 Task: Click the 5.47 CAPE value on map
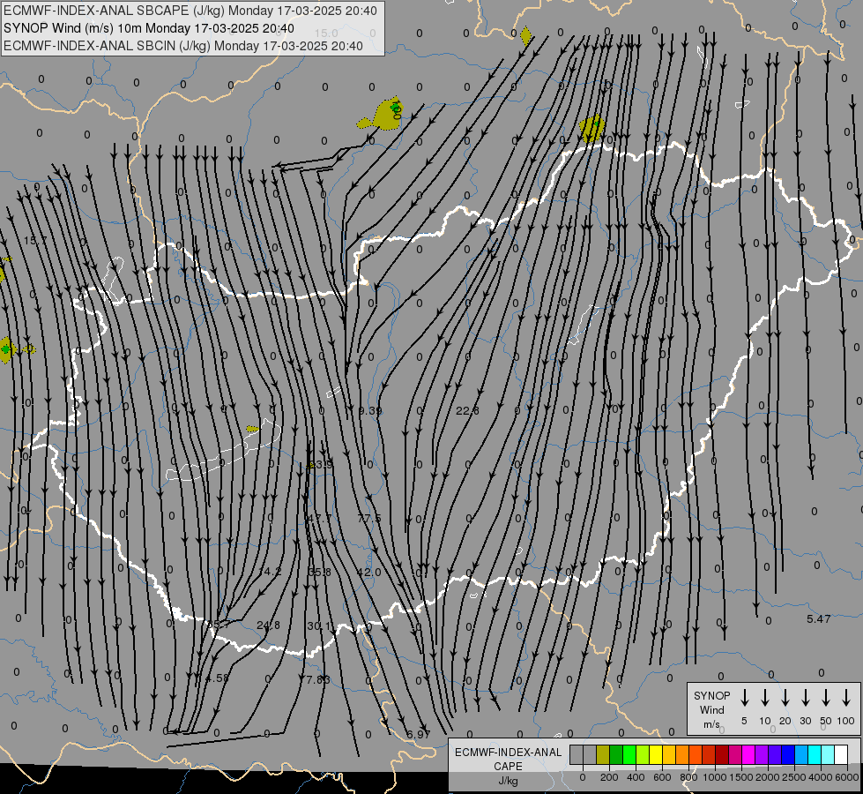818,618
